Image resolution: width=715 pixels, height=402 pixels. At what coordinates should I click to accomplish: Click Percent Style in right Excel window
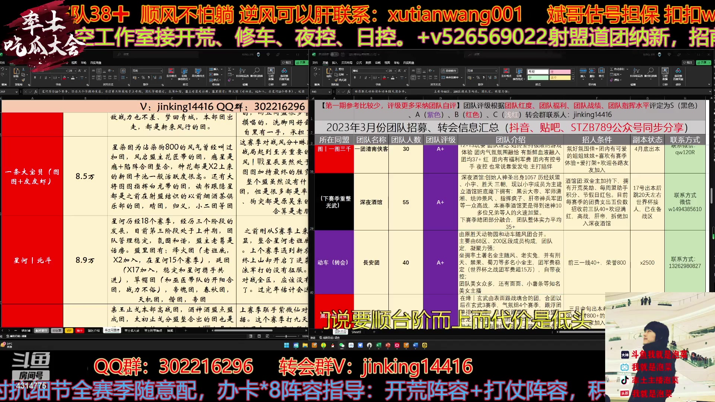click(x=478, y=77)
